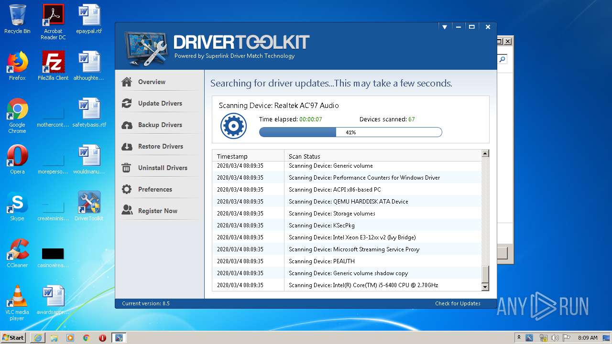Click the Opera icon in the taskbar

click(x=102, y=338)
